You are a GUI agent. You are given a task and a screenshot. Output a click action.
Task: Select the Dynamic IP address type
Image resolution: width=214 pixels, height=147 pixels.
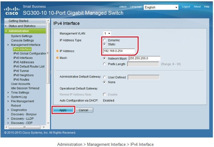(105, 40)
